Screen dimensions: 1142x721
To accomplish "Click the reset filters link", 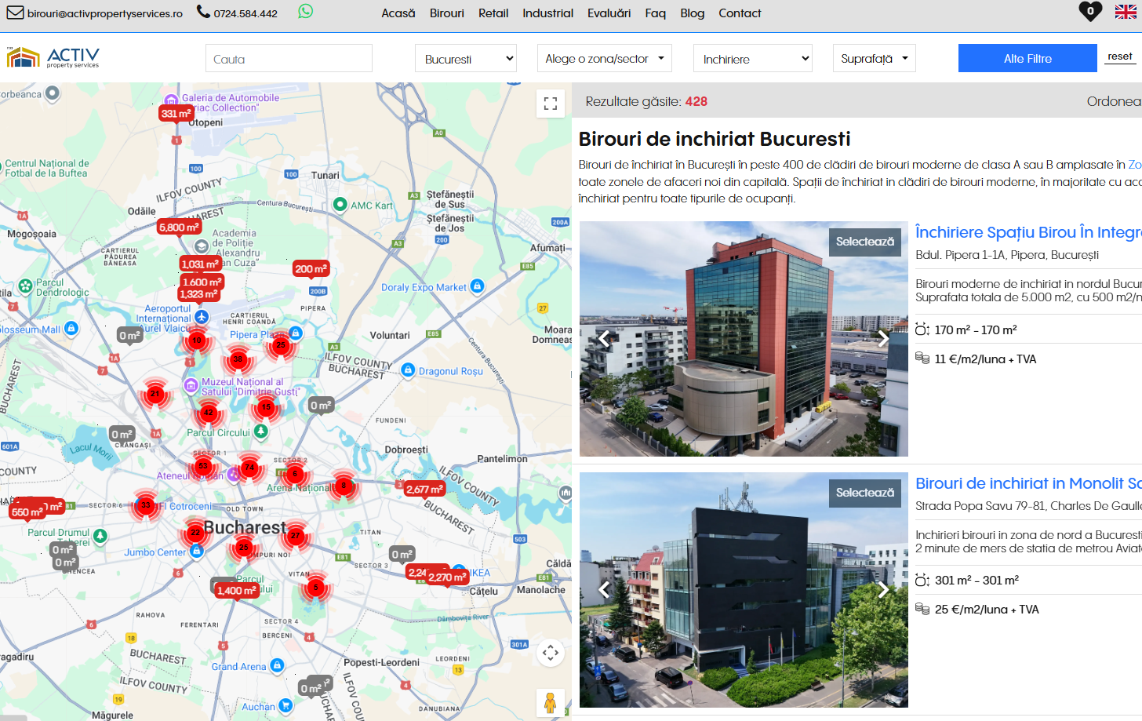I will 1119,56.
